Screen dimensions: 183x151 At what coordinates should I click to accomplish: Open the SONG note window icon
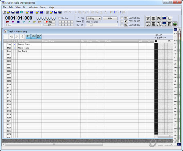[x=148, y=19]
